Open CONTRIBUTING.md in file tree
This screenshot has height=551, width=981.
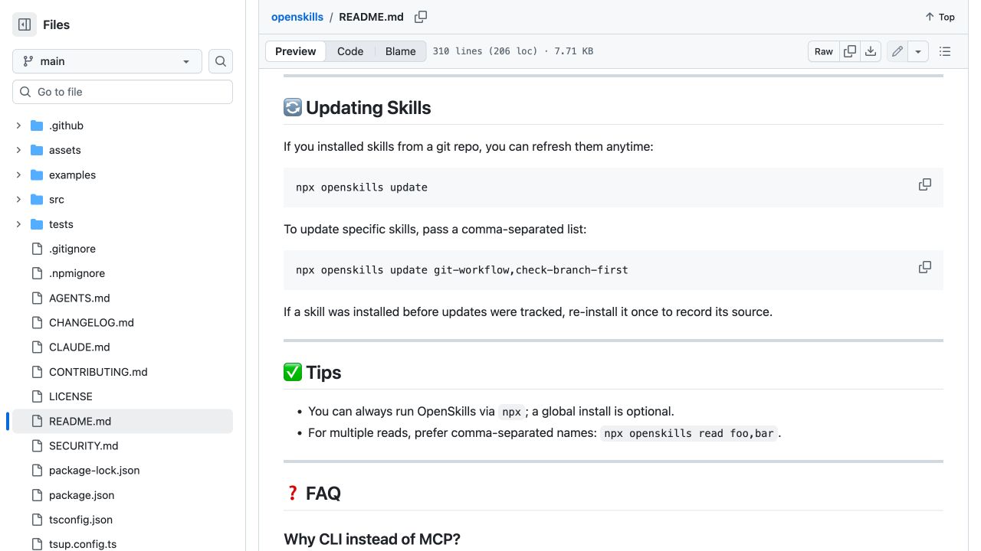98,372
